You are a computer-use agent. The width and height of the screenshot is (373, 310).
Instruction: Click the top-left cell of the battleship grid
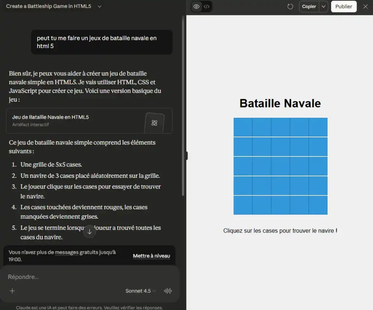243,127
